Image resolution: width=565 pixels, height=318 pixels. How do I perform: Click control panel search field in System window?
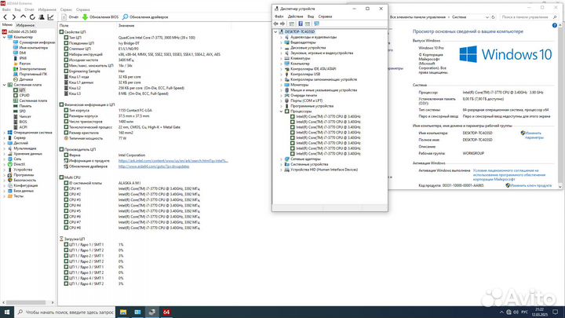tap(529, 17)
